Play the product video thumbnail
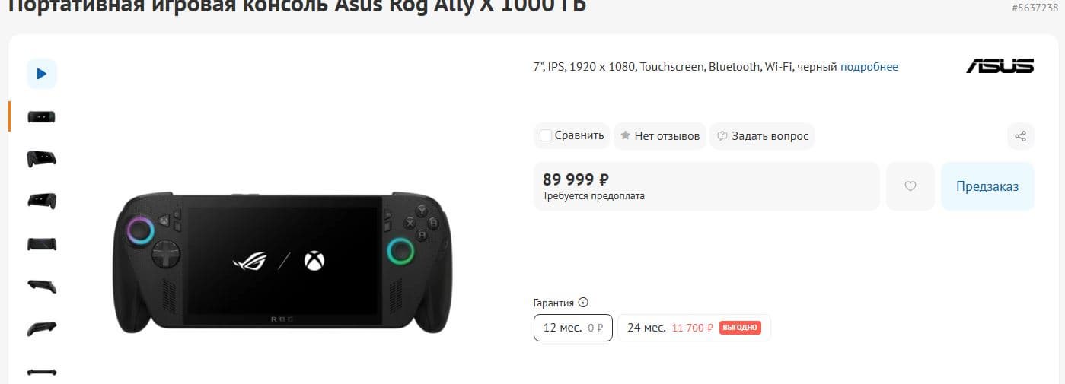Image resolution: width=1065 pixels, height=384 pixels. click(42, 74)
